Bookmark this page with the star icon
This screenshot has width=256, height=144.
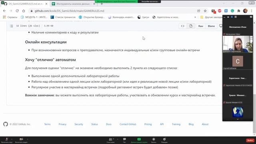tap(205, 11)
